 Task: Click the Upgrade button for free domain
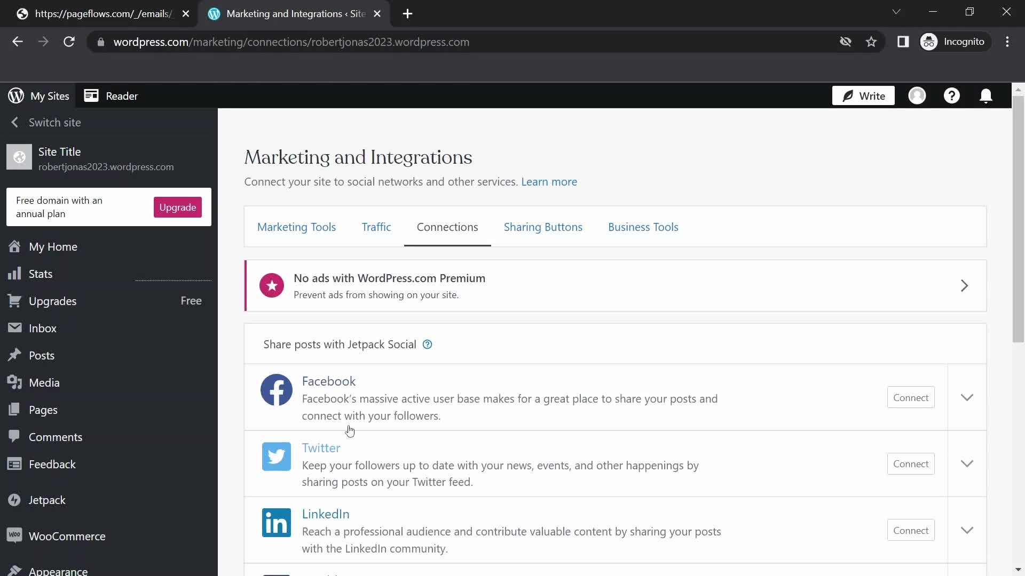click(178, 207)
